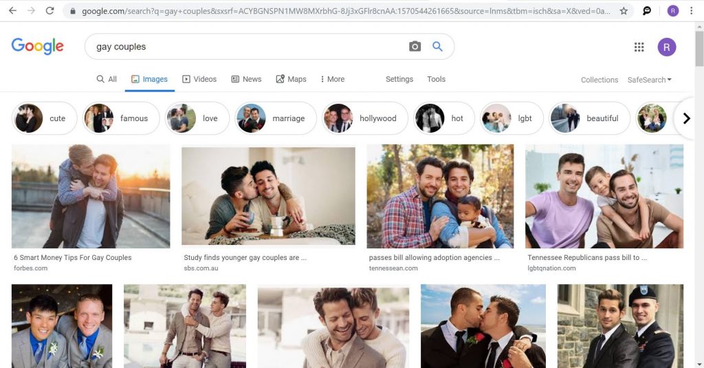Screen dimensions: 704x368
Task: Open the Google apps grid
Action: pos(639,47)
